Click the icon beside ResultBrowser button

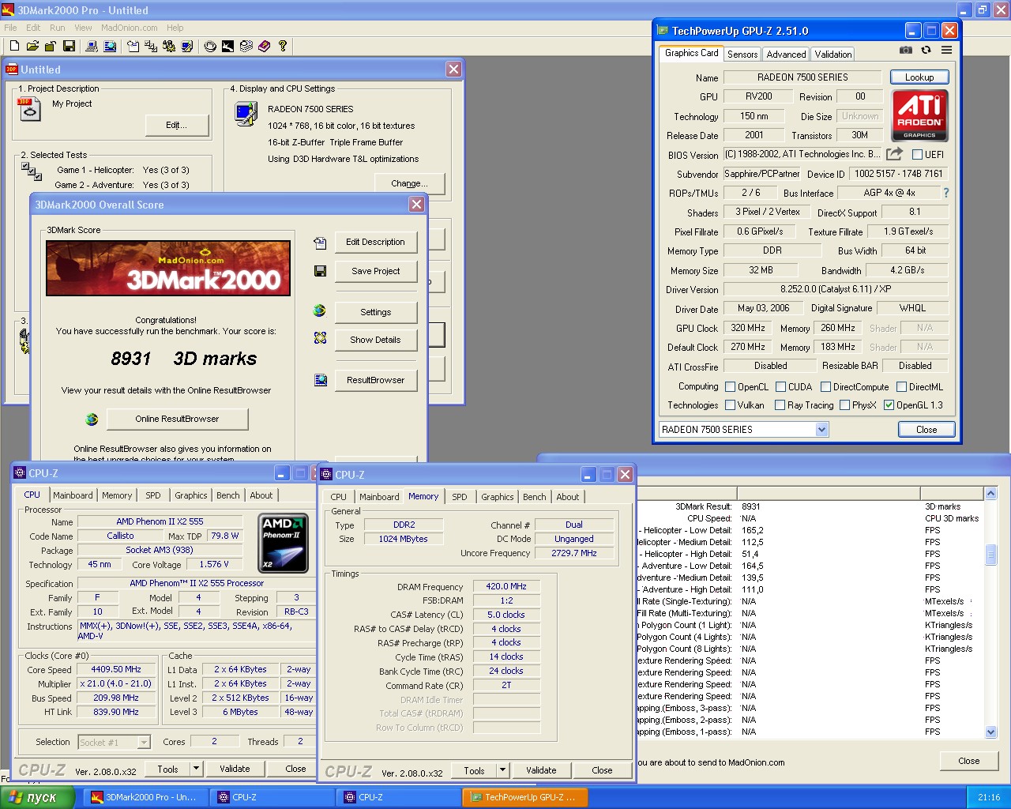click(x=321, y=380)
